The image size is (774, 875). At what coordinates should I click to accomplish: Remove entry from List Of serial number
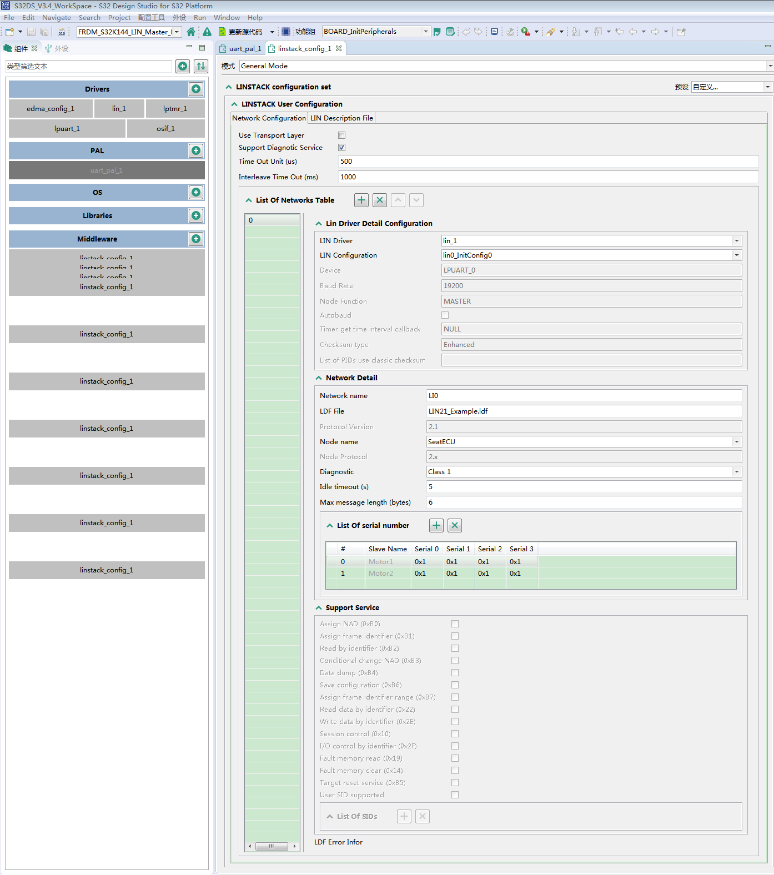[x=455, y=525]
